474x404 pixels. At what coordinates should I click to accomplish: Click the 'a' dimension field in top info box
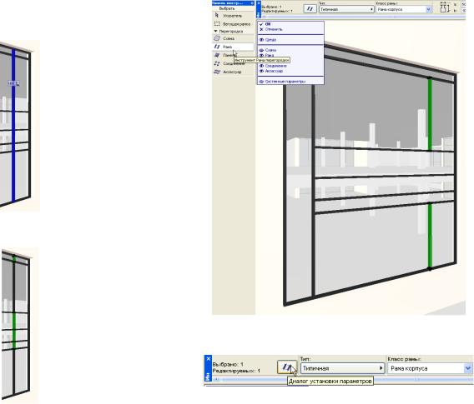(x=463, y=4)
